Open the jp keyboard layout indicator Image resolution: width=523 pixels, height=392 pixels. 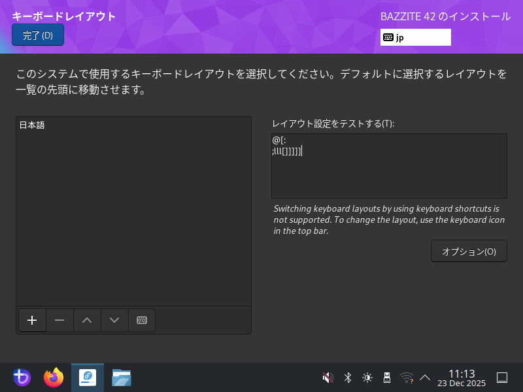pos(415,37)
